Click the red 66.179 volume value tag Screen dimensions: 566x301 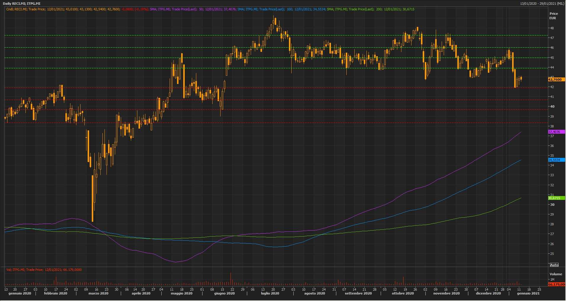pyautogui.click(x=556, y=284)
